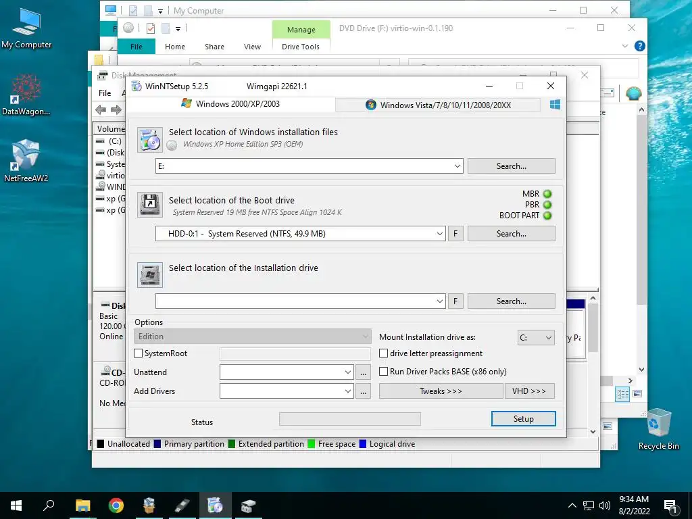Click the Installation drive icon
692x519 pixels.
[149, 275]
